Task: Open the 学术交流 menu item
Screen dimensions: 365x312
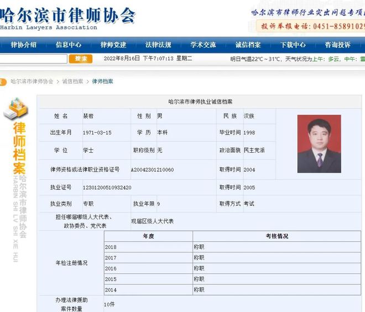Action: tap(203, 45)
